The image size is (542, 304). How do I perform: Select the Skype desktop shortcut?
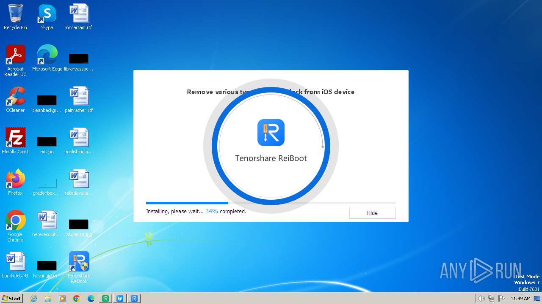(47, 17)
